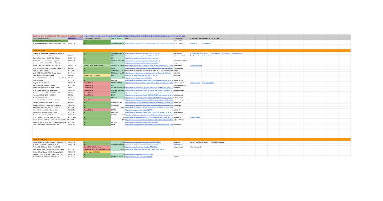This screenshot has width=383, height=201.
Task: Select Oculus Official Quest USB C Charging Cable cell
Action: [50, 152]
